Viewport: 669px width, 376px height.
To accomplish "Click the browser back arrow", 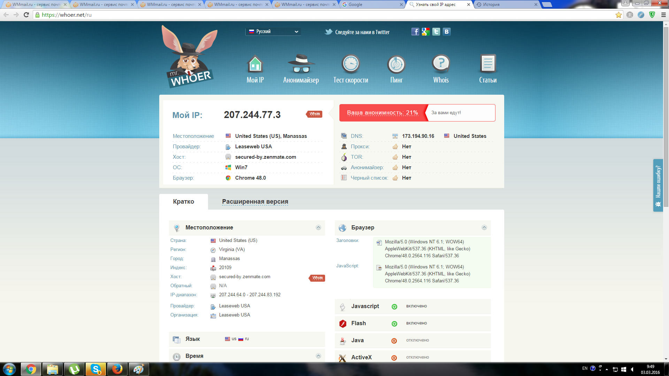I will coord(6,15).
